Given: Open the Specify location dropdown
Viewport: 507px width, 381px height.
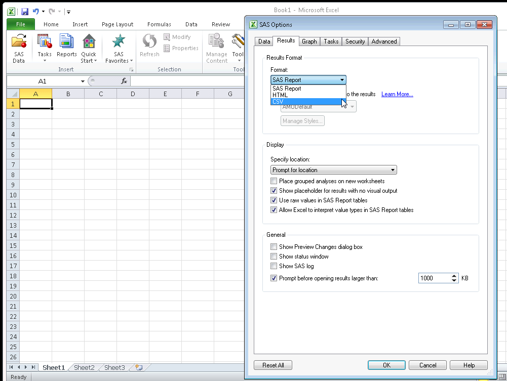Looking at the screenshot, I should tap(393, 170).
